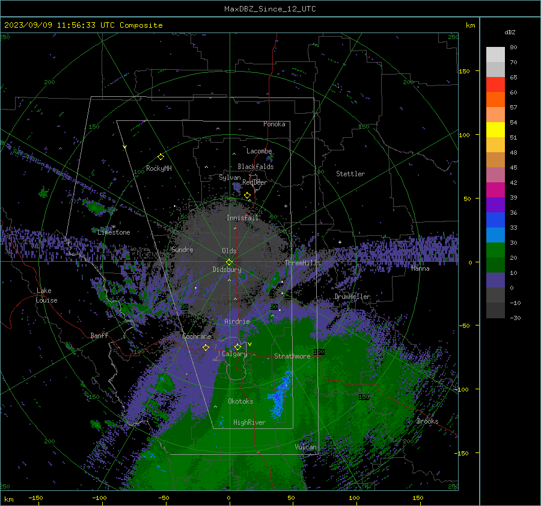Click the Strathmore label on the map
The height and width of the screenshot is (506, 541).
(292, 356)
